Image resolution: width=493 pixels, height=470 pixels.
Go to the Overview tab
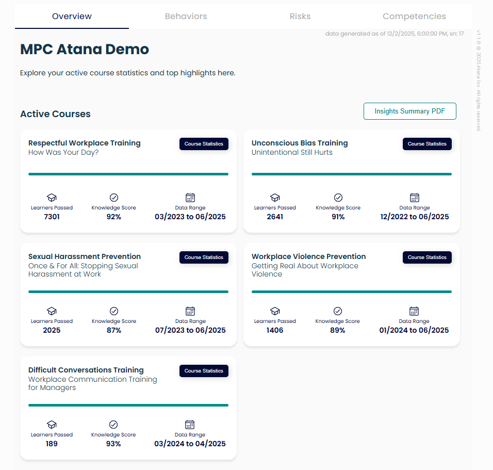[72, 17]
